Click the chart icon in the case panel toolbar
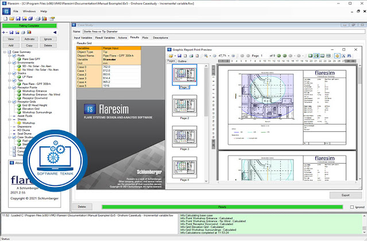The width and height of the screenshot is (367, 241). 29,33
